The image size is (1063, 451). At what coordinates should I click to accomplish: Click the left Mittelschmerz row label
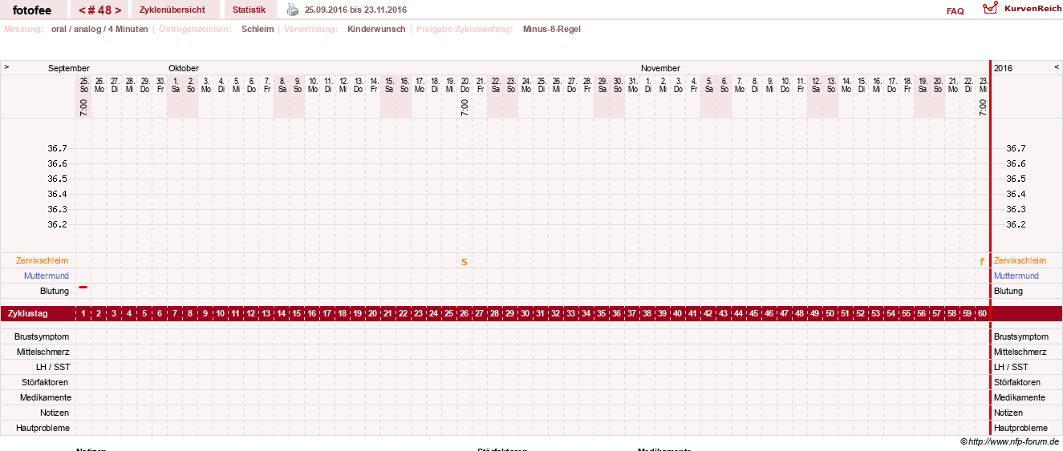click(x=43, y=352)
